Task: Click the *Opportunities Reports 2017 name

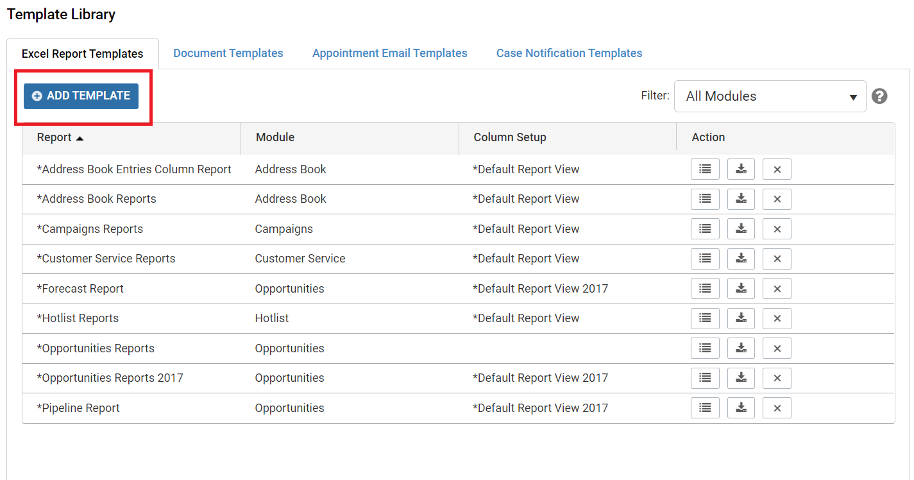Action: 110,378
